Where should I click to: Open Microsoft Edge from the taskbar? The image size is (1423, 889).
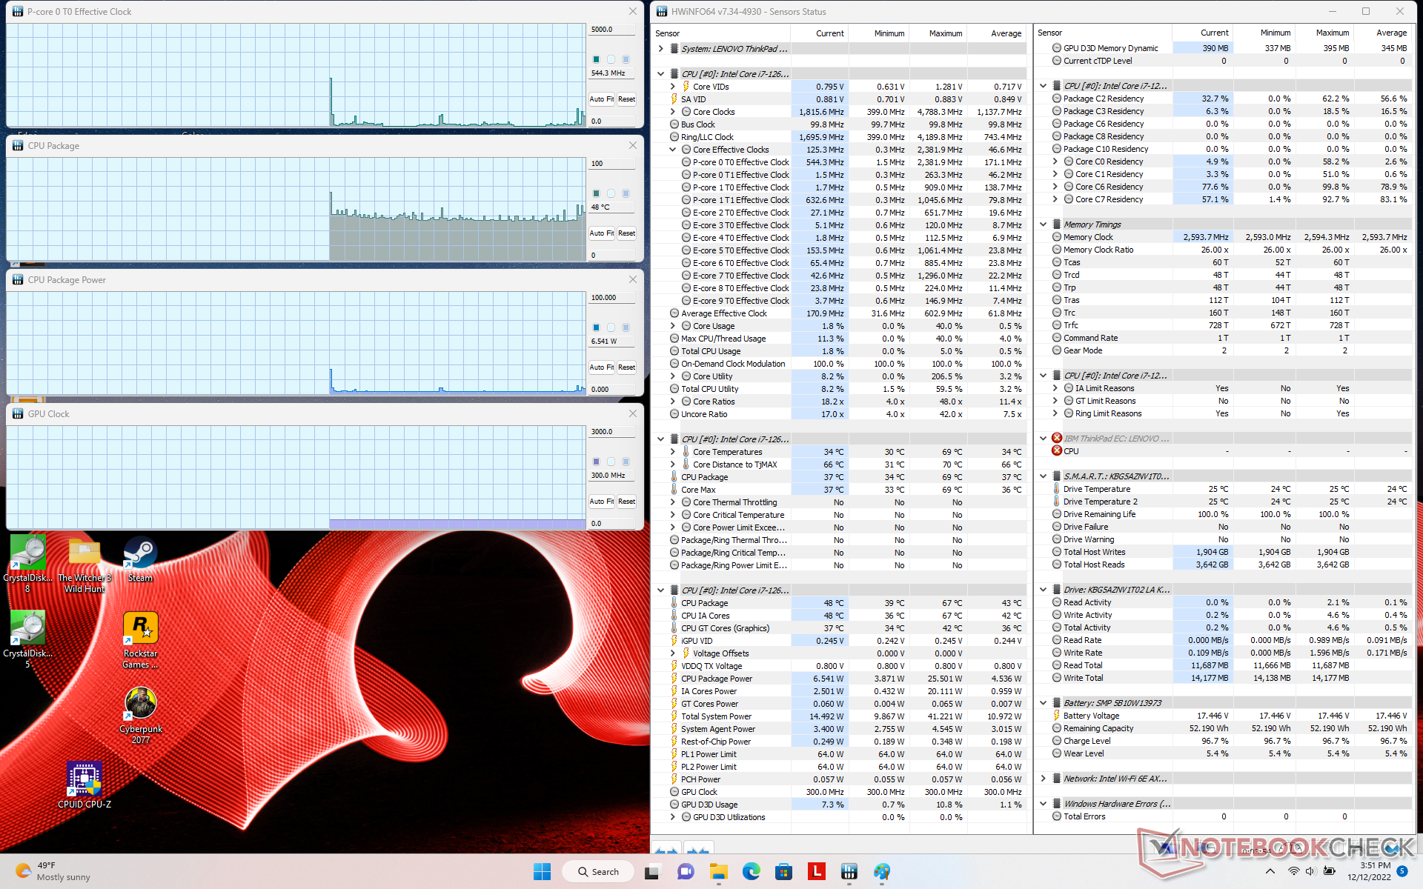tap(751, 871)
